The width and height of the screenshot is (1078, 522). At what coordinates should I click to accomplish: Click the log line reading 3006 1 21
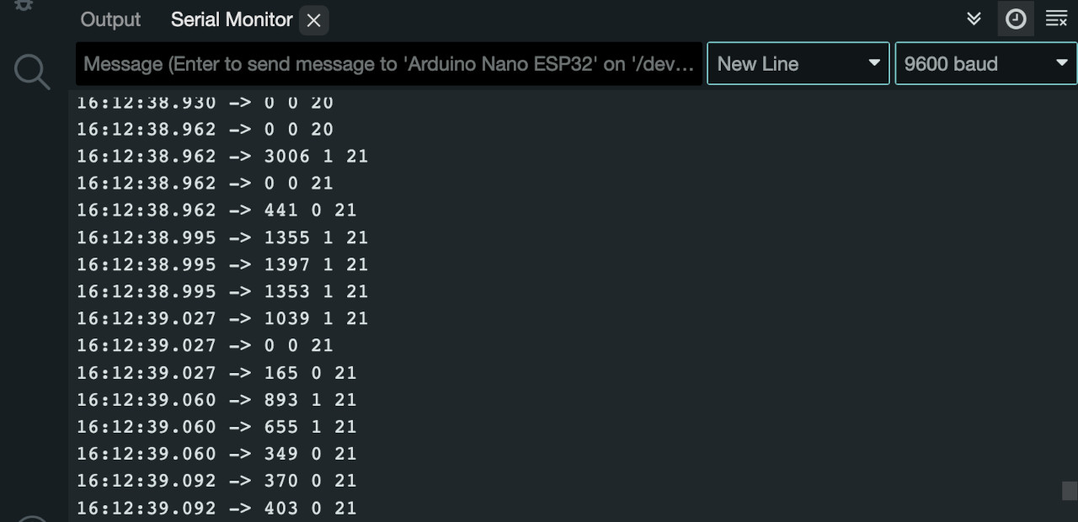222,157
